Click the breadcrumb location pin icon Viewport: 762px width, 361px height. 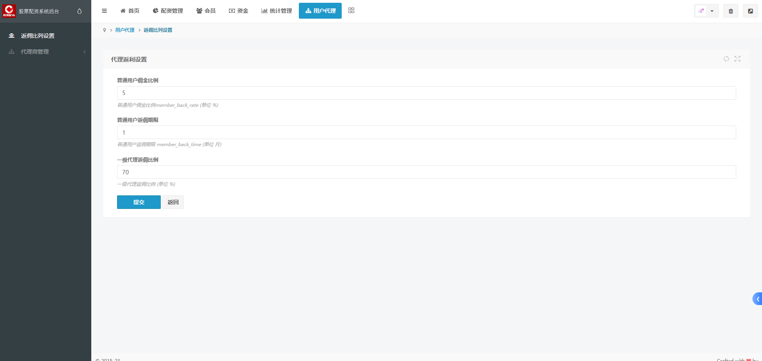point(104,30)
